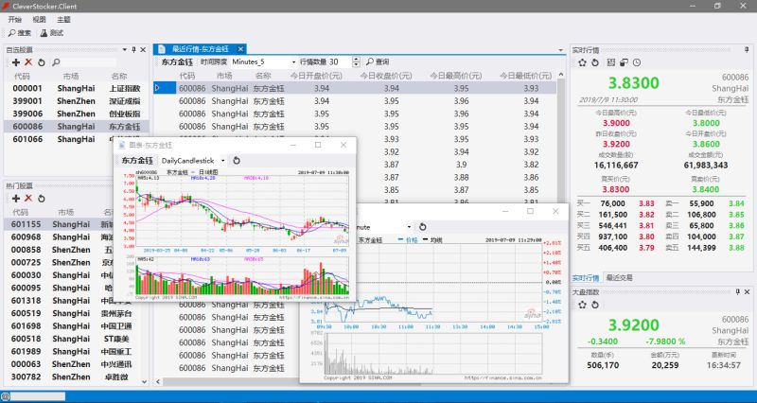The width and height of the screenshot is (757, 403).
Task: Switch to the 最近交易 tab
Action: 620,278
